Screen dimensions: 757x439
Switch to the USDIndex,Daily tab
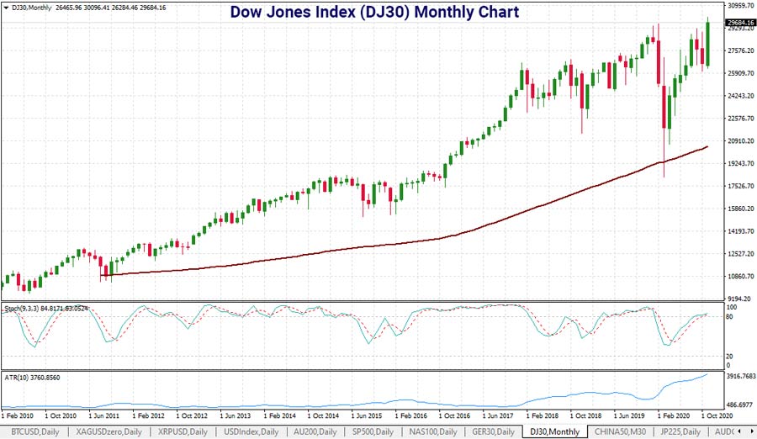point(251,431)
